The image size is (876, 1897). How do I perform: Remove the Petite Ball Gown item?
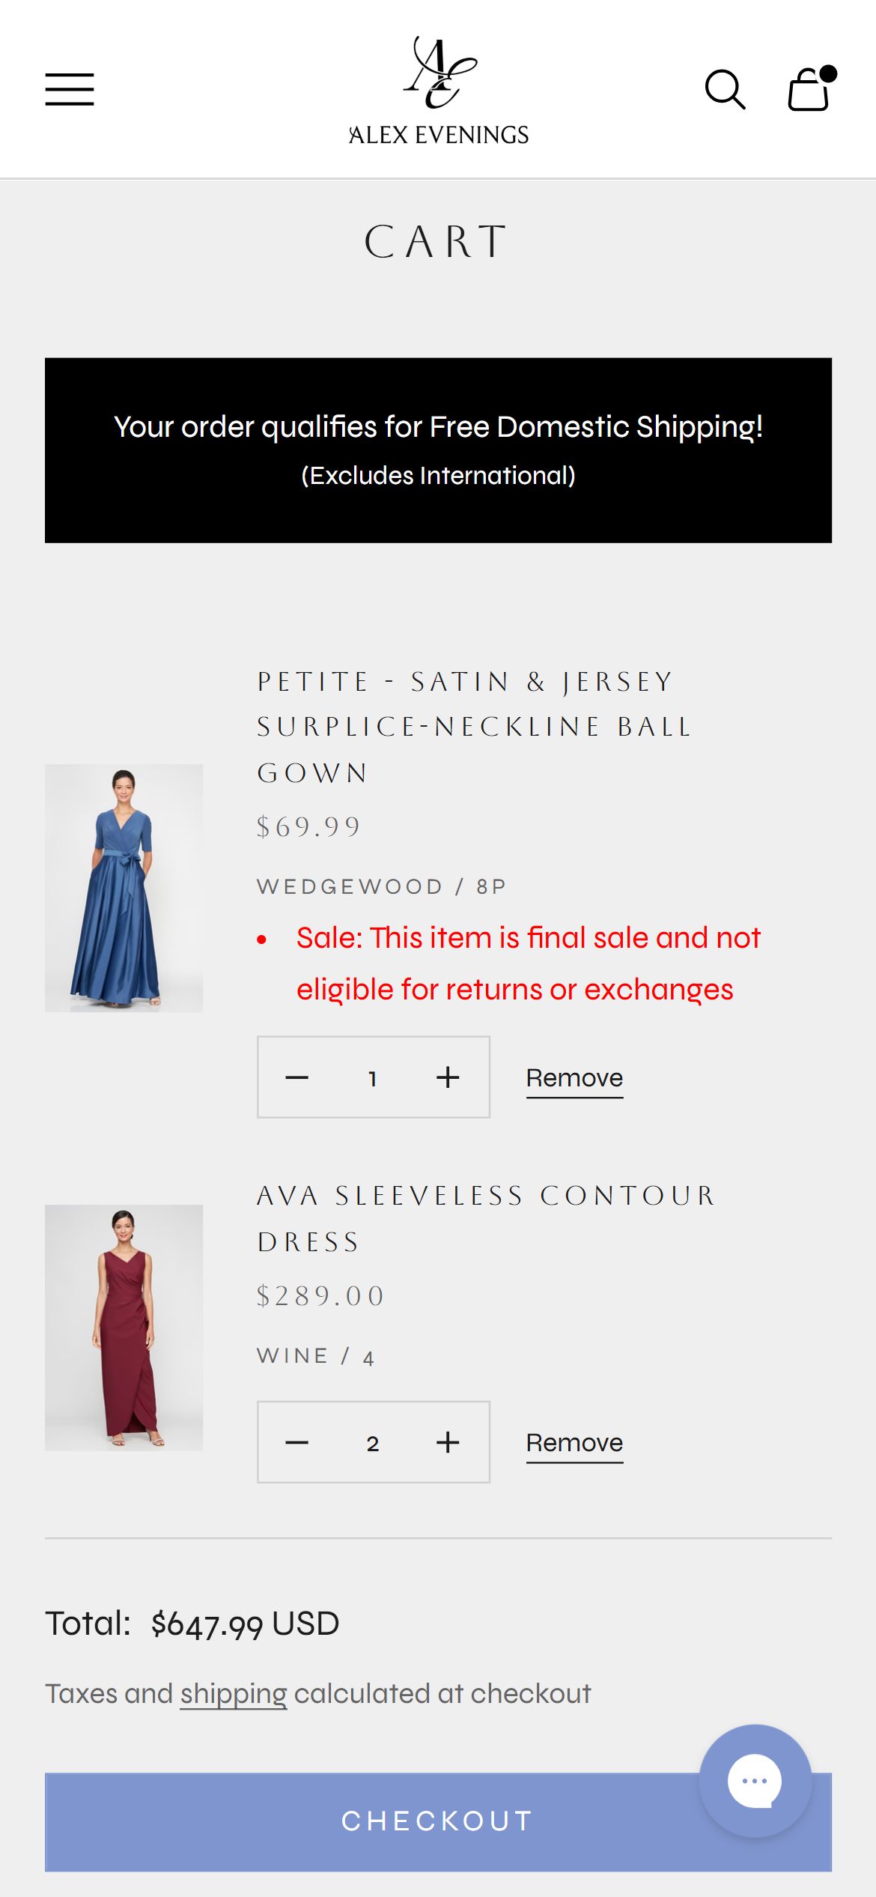574,1079
